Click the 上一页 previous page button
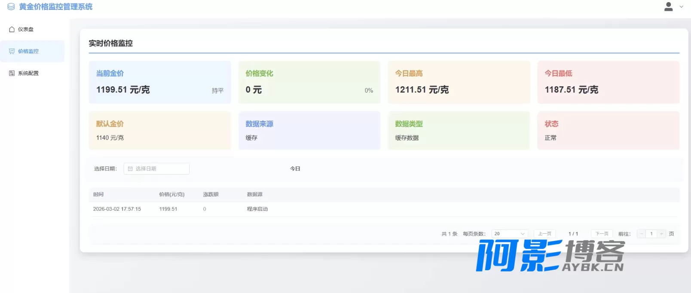 544,234
